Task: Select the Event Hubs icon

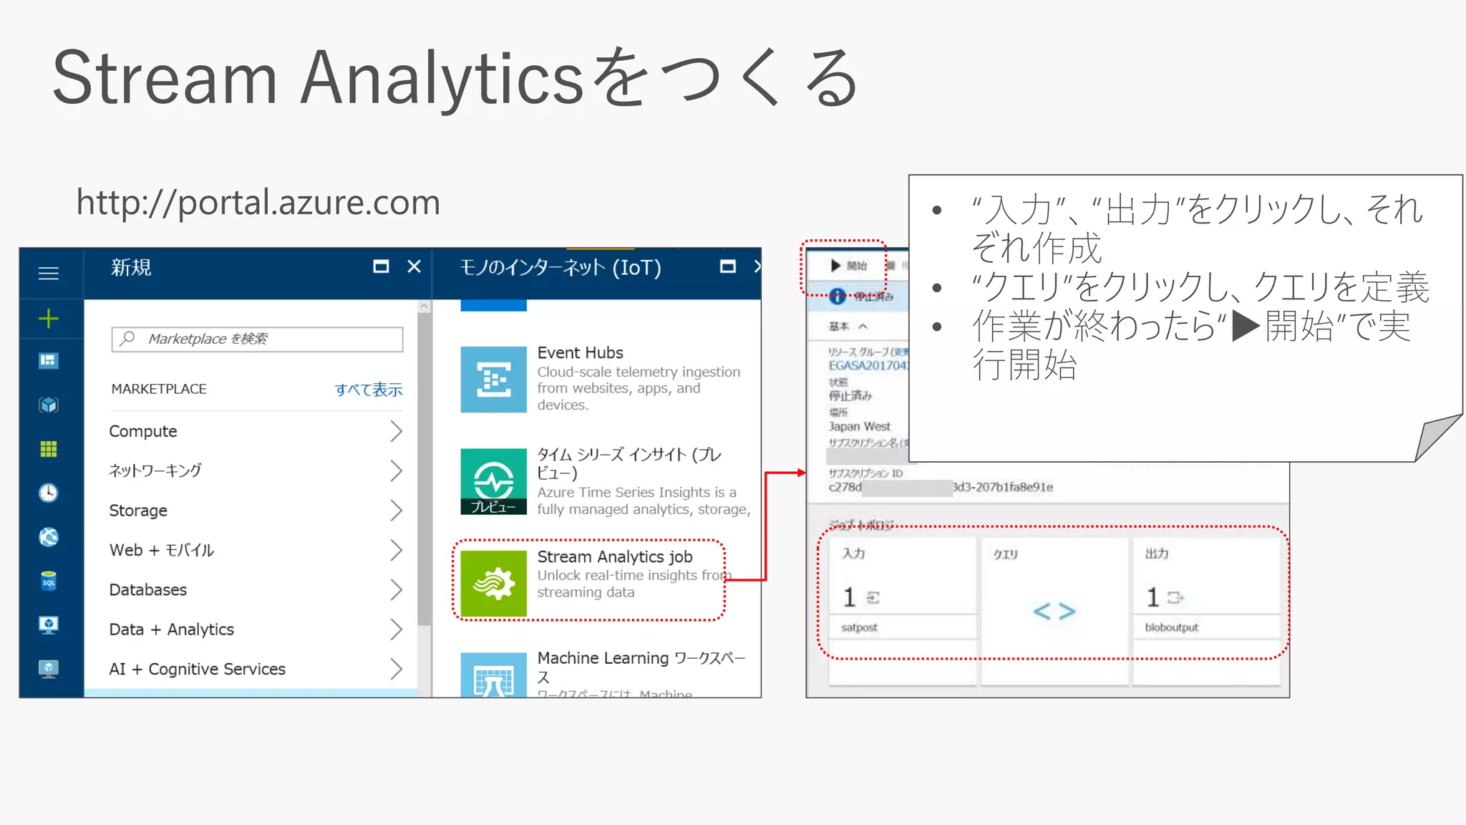Action: click(x=493, y=380)
